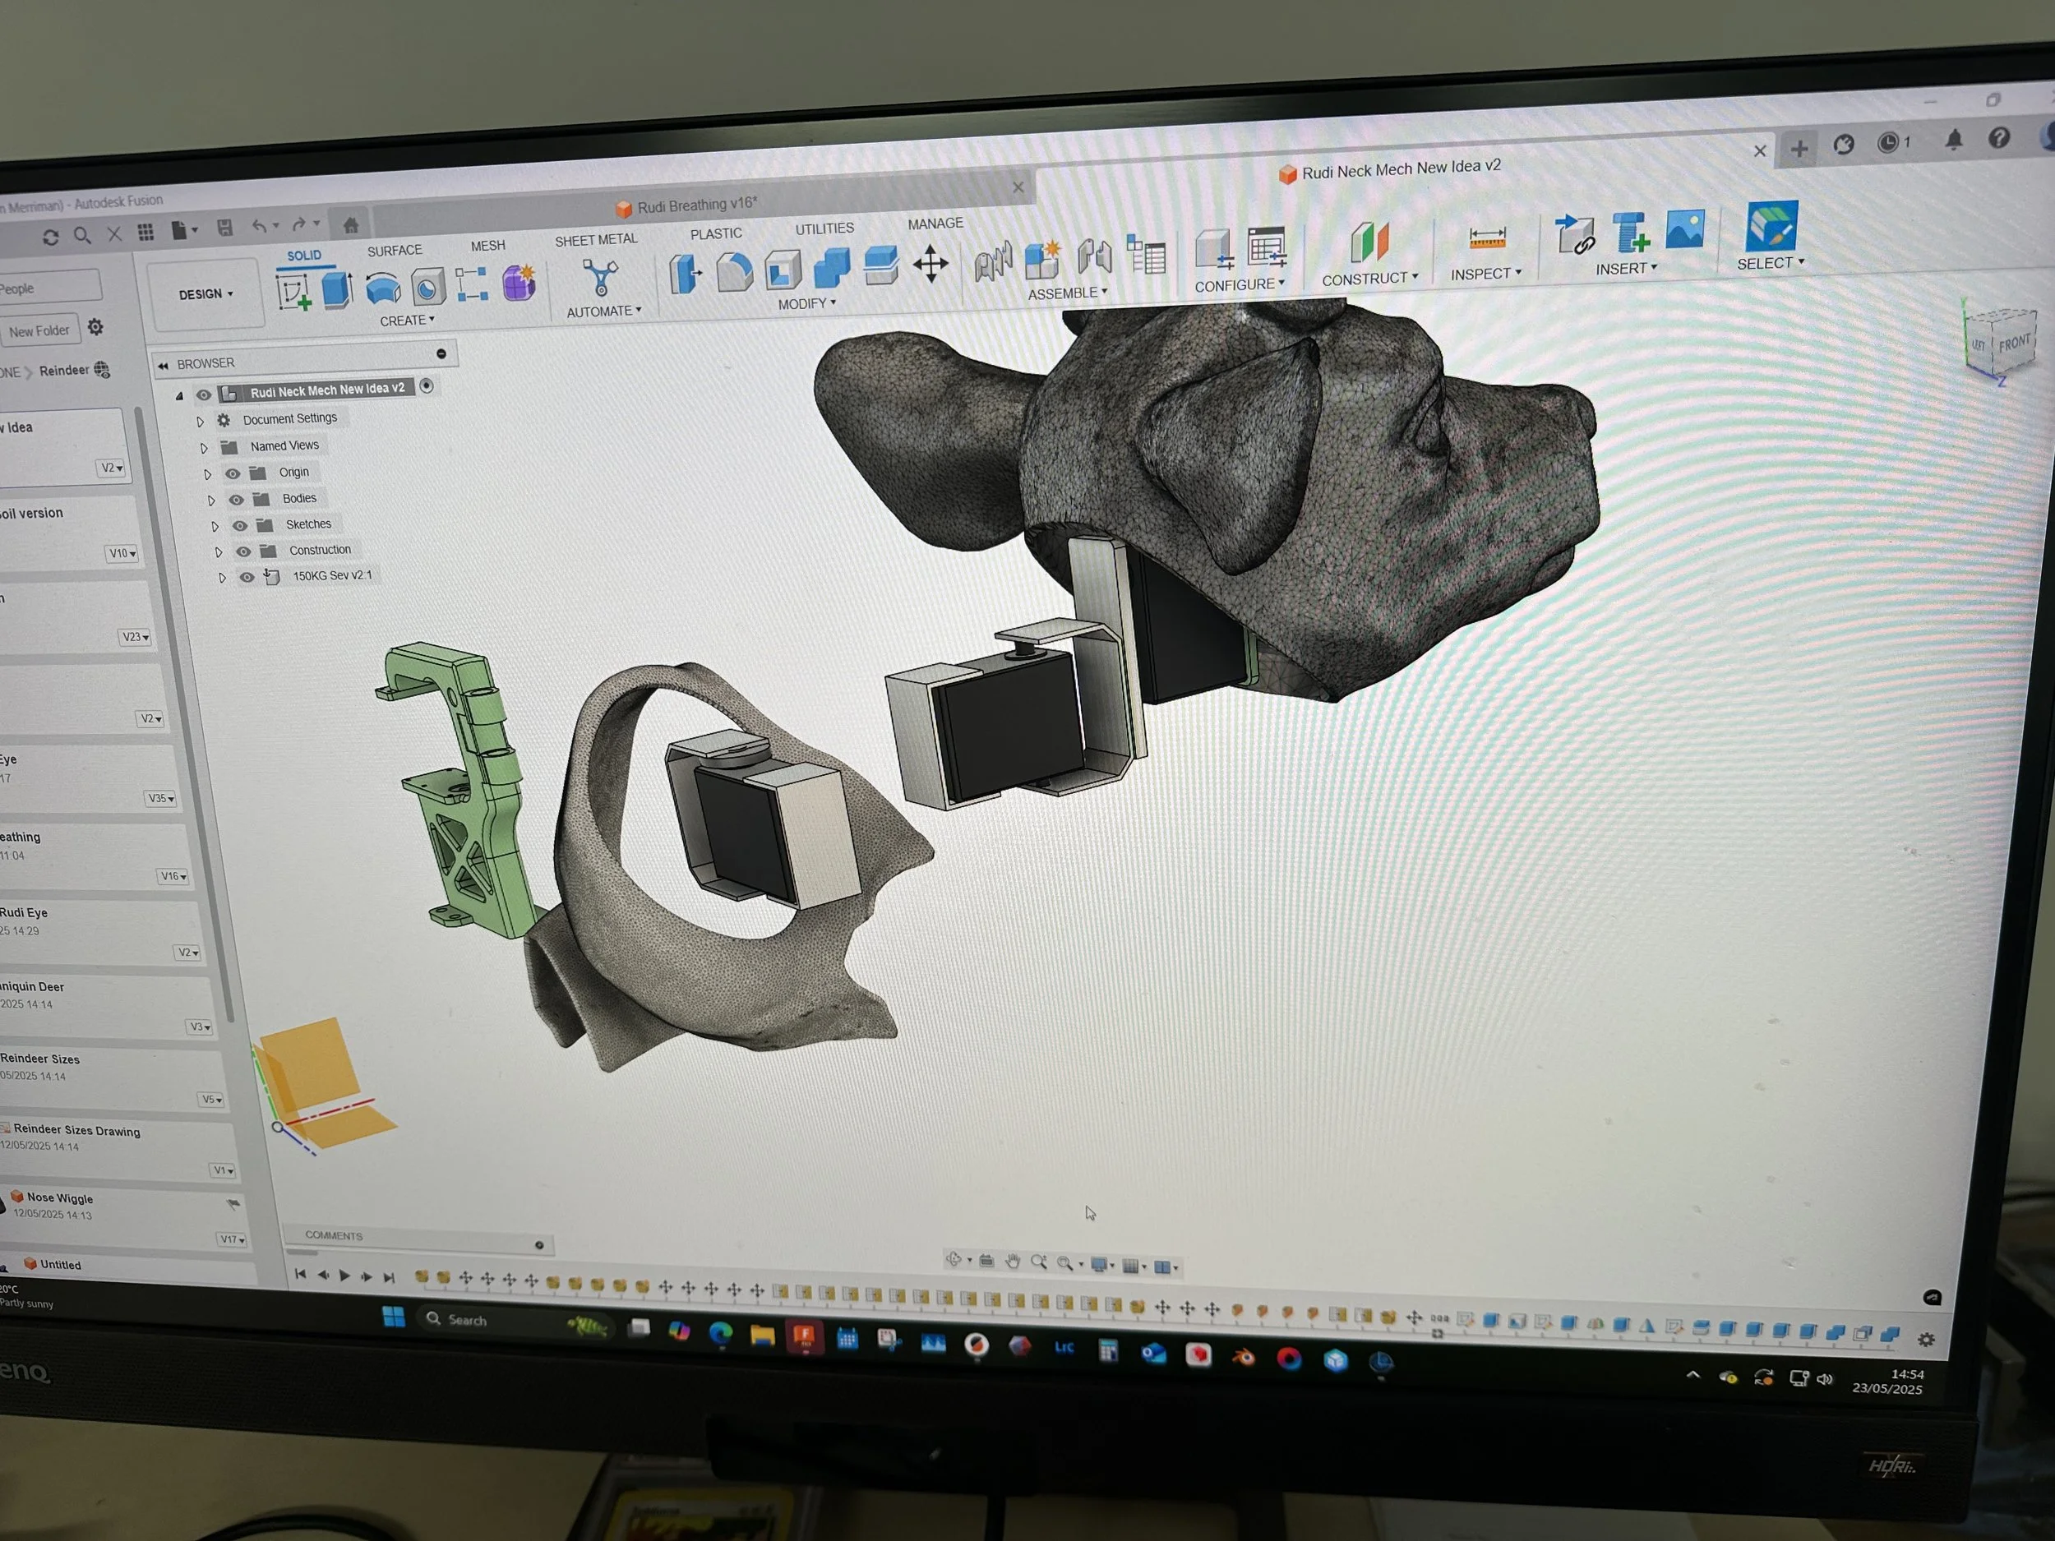Choose the Extrude tool in Create
The image size is (2055, 1541).
(x=337, y=288)
